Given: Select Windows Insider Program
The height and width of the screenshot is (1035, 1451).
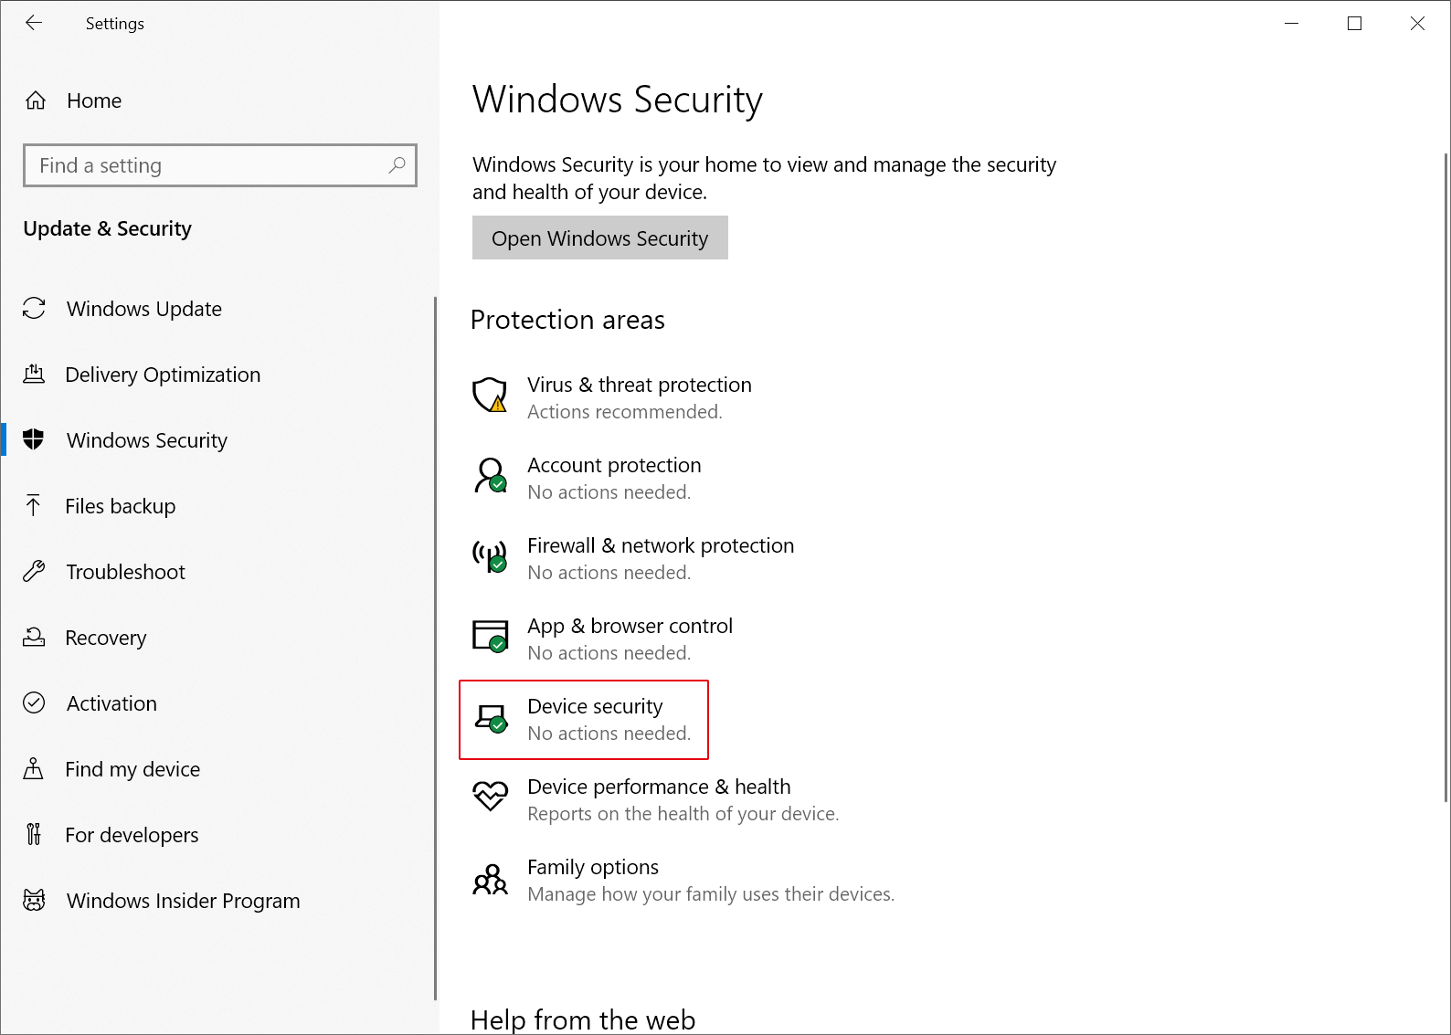Looking at the screenshot, I should 183,901.
